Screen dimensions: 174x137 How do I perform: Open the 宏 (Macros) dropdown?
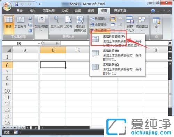tap(156, 24)
